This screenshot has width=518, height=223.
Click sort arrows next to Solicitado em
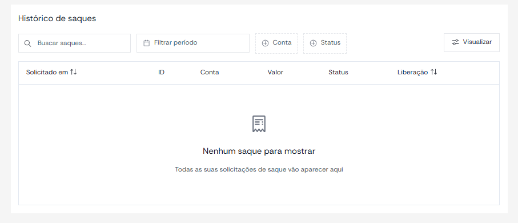coord(73,72)
